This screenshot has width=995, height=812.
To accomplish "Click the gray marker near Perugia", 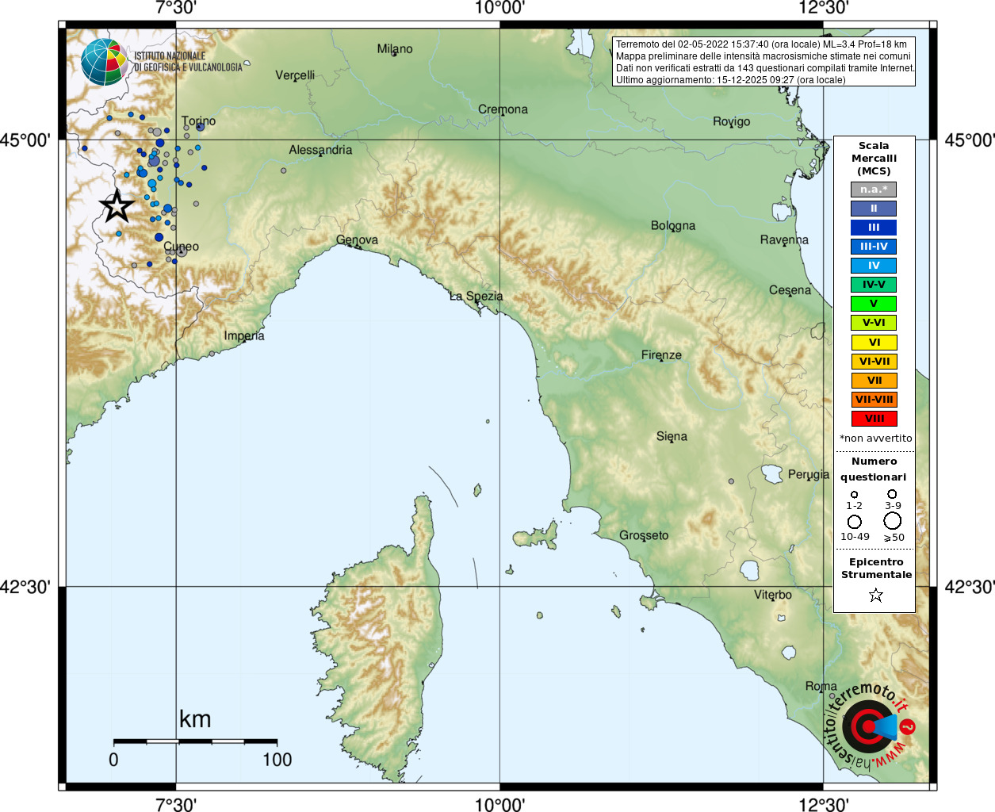I will pyautogui.click(x=731, y=481).
